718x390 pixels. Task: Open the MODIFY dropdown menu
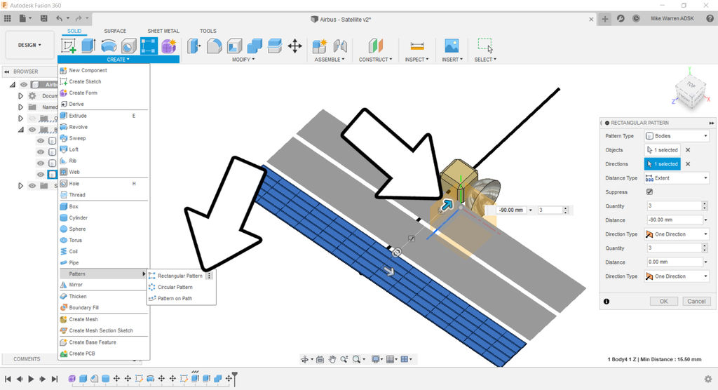click(x=243, y=60)
